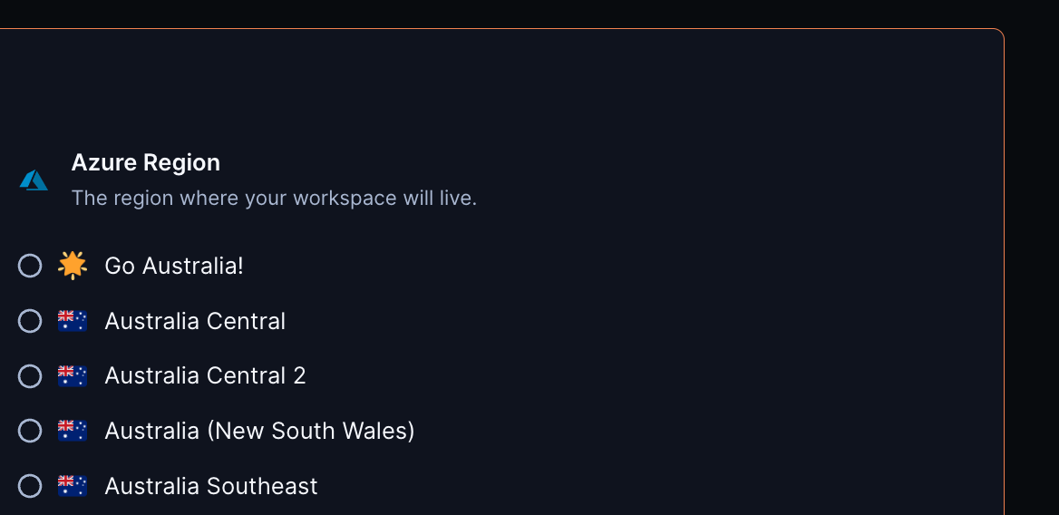This screenshot has height=515, width=1059.
Task: Select the Australia Southeast radio button
Action: click(x=30, y=486)
